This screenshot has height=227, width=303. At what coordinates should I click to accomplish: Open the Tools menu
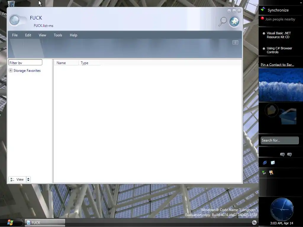(58, 35)
